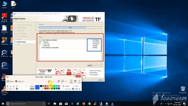Open LibreOffice desktop icon
This screenshot has width=188, height=106.
(x=4, y=30)
